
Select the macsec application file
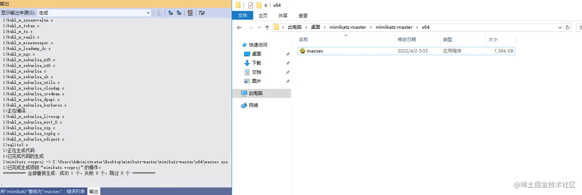click(x=406, y=51)
